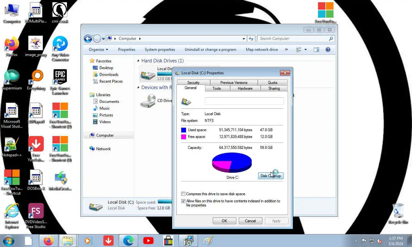Image resolution: width=412 pixels, height=247 pixels.
Task: Click the taskbar clock showing 1:37 PM
Action: coord(396,241)
